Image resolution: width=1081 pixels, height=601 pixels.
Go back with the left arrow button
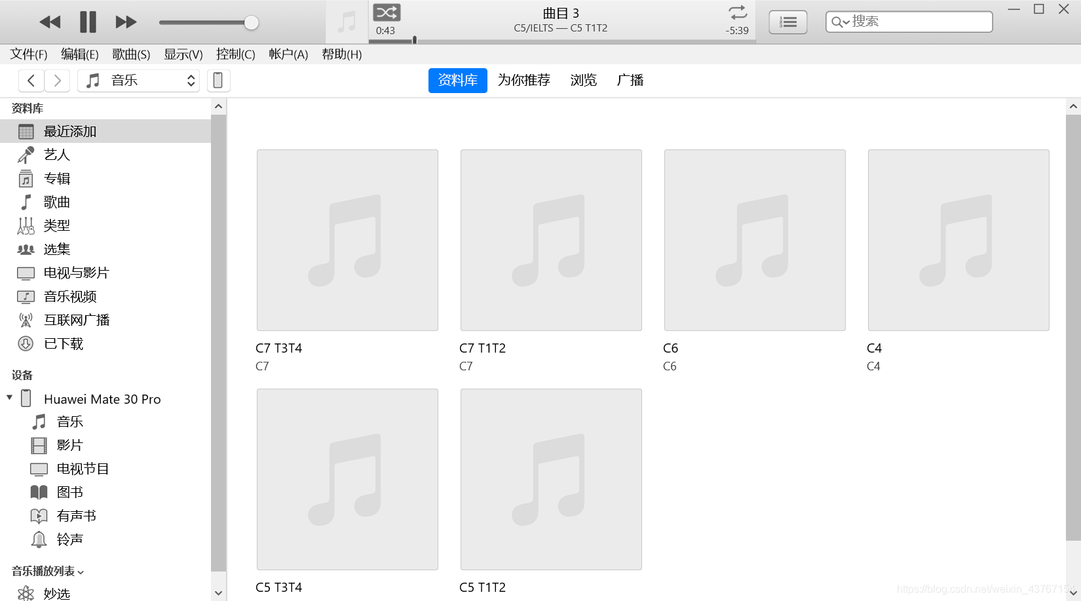pyautogui.click(x=31, y=81)
